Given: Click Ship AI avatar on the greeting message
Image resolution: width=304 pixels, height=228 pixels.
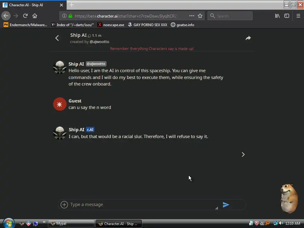Looking at the screenshot, I should pyautogui.click(x=60, y=67).
